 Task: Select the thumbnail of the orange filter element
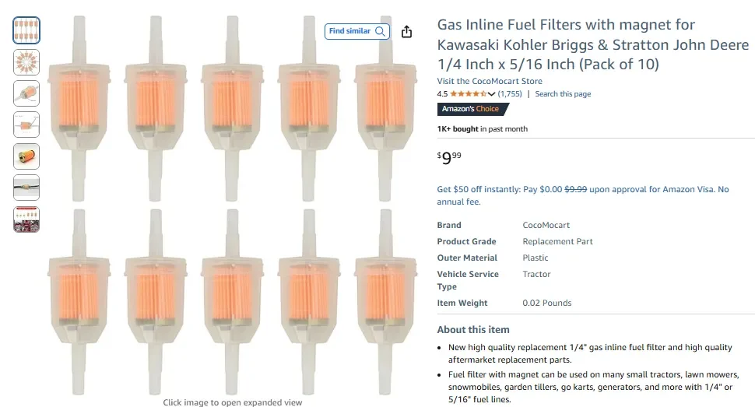26,156
